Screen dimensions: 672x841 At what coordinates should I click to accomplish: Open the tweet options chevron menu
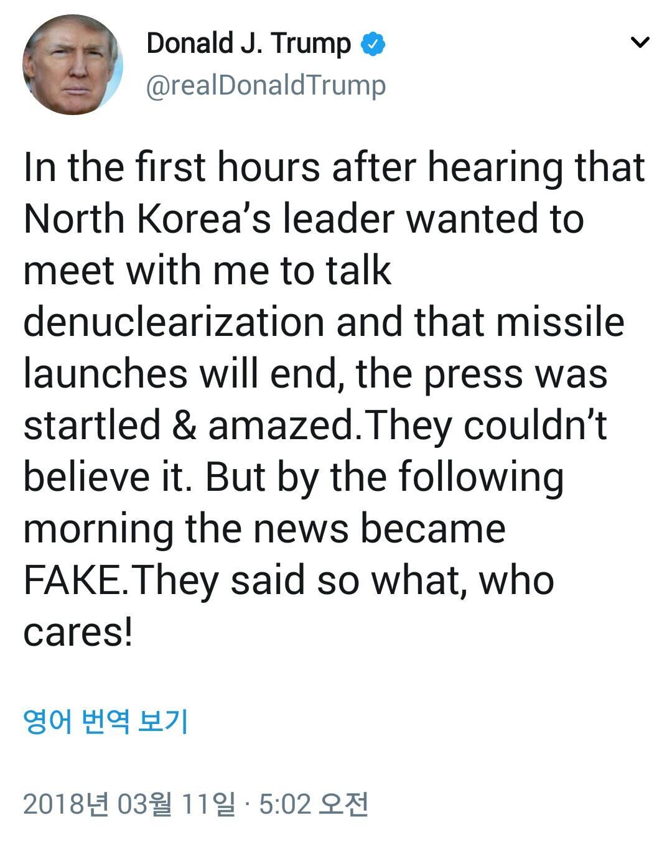[640, 43]
